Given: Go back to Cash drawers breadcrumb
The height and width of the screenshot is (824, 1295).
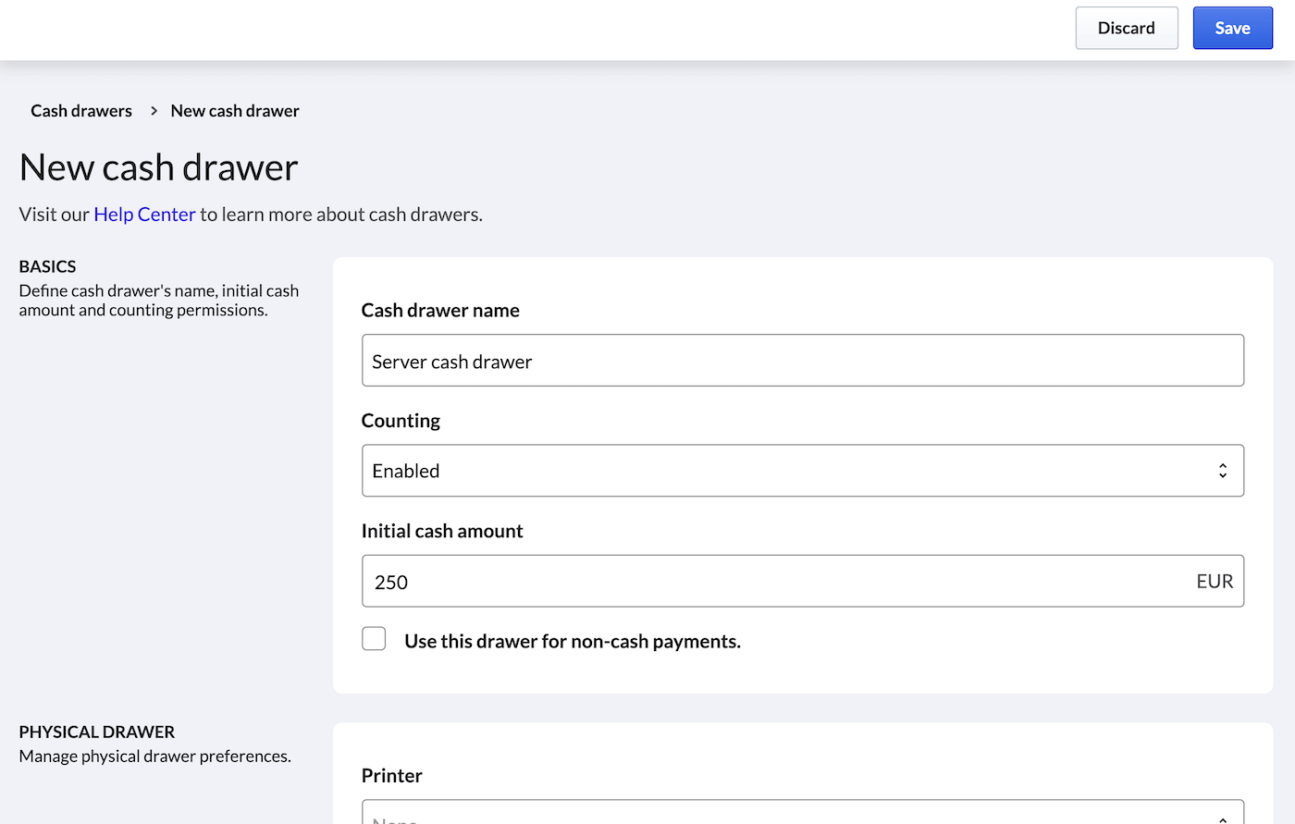Looking at the screenshot, I should click(81, 111).
